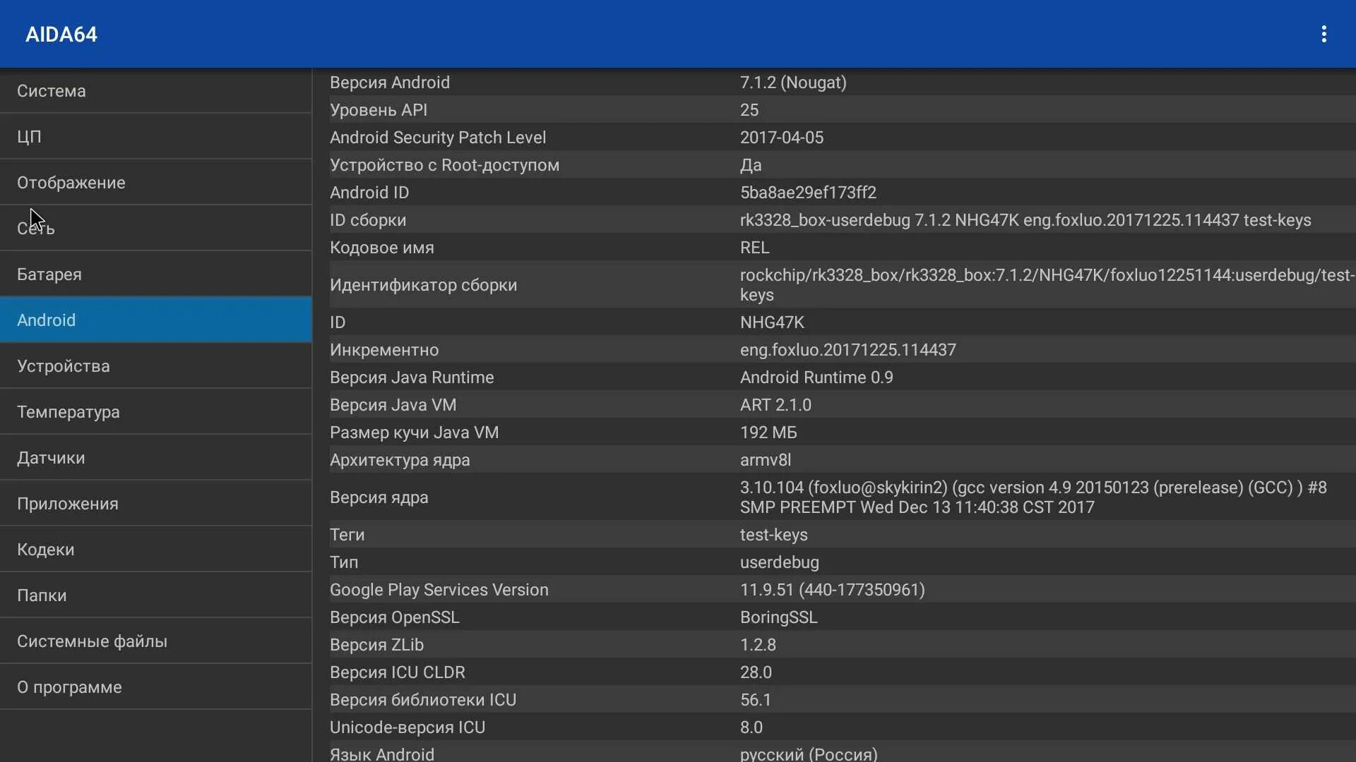Open the Кодеки section
This screenshot has width=1356, height=762.
[x=155, y=550]
